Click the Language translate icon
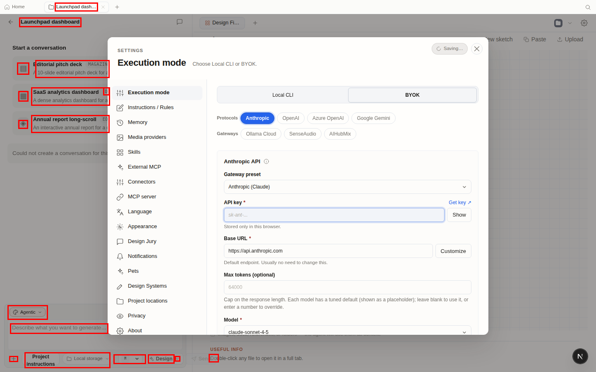596x372 pixels. [120, 212]
